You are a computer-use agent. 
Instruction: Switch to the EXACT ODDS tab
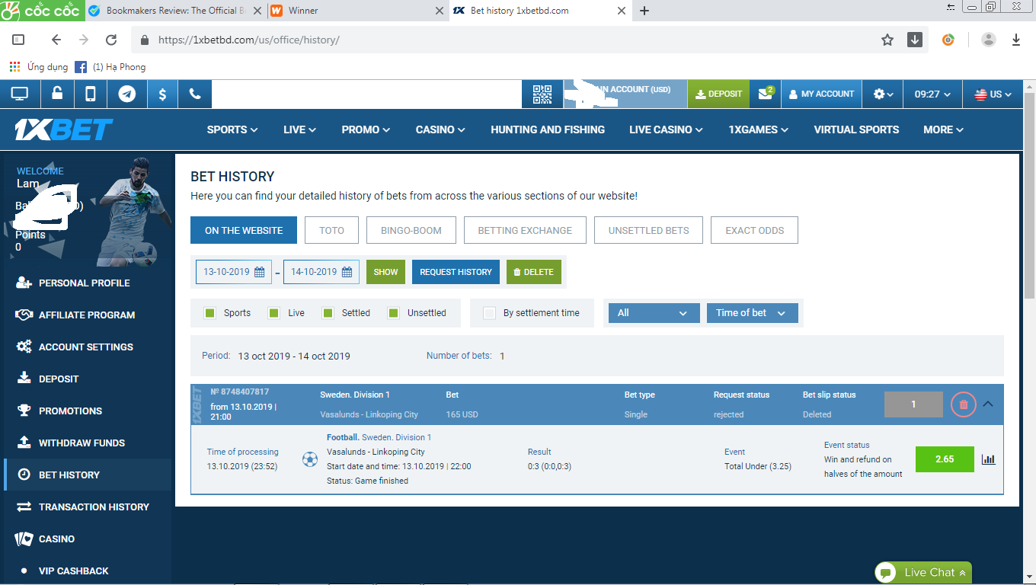click(x=755, y=230)
